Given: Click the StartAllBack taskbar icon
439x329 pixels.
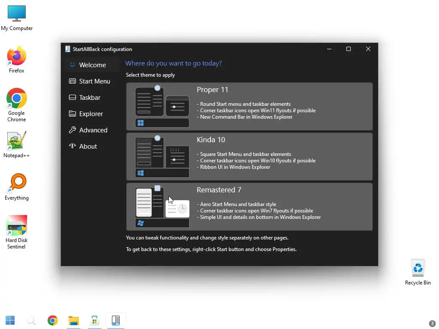Looking at the screenshot, I should [x=116, y=320].
